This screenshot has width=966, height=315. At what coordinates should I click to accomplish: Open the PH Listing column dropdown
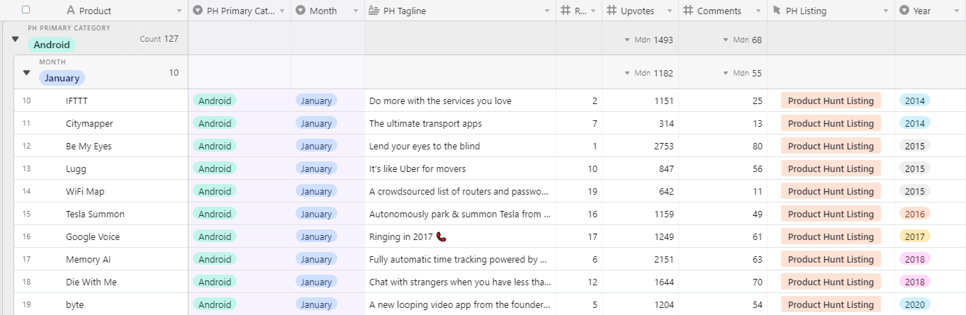(886, 11)
